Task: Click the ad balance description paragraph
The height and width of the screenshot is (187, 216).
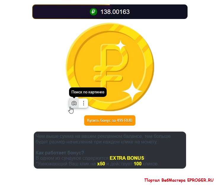Action: point(103,139)
